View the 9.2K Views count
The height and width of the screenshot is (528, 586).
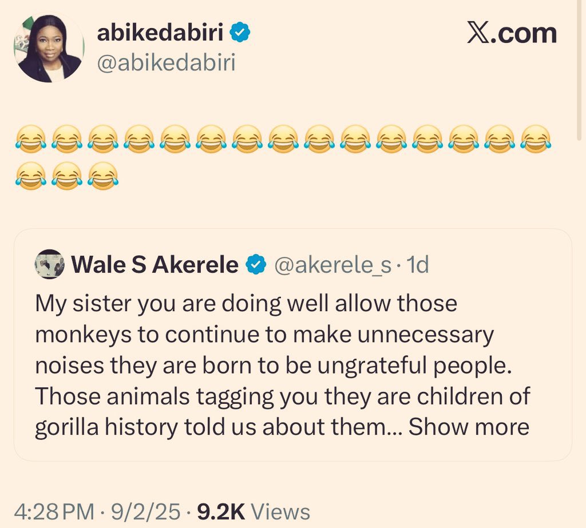click(x=254, y=511)
